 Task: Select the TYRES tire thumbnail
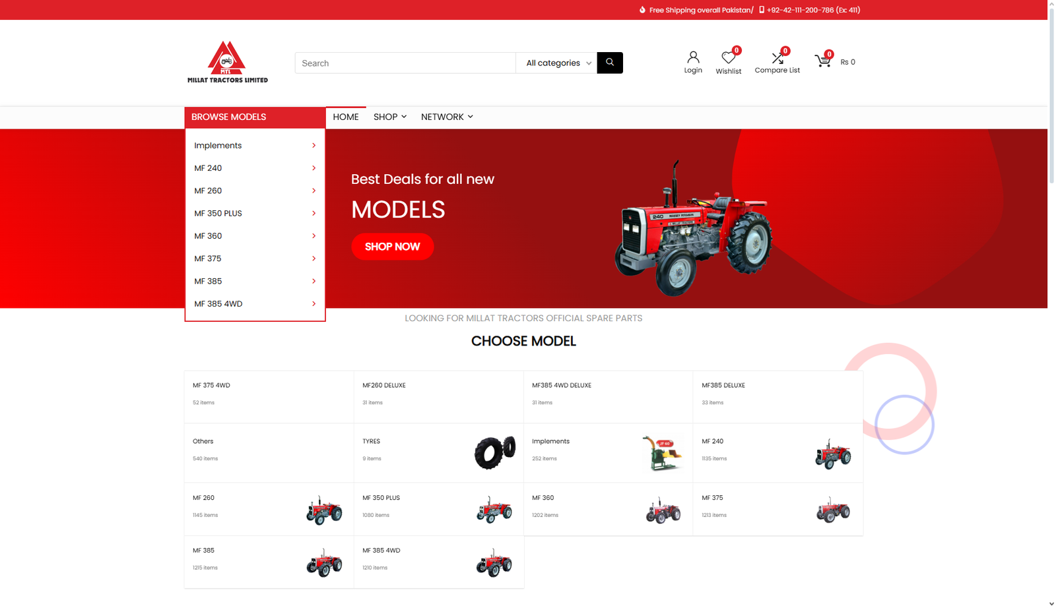coord(494,452)
